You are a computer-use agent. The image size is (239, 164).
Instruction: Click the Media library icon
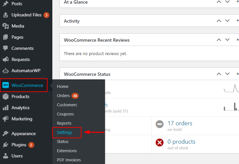point(6,26)
